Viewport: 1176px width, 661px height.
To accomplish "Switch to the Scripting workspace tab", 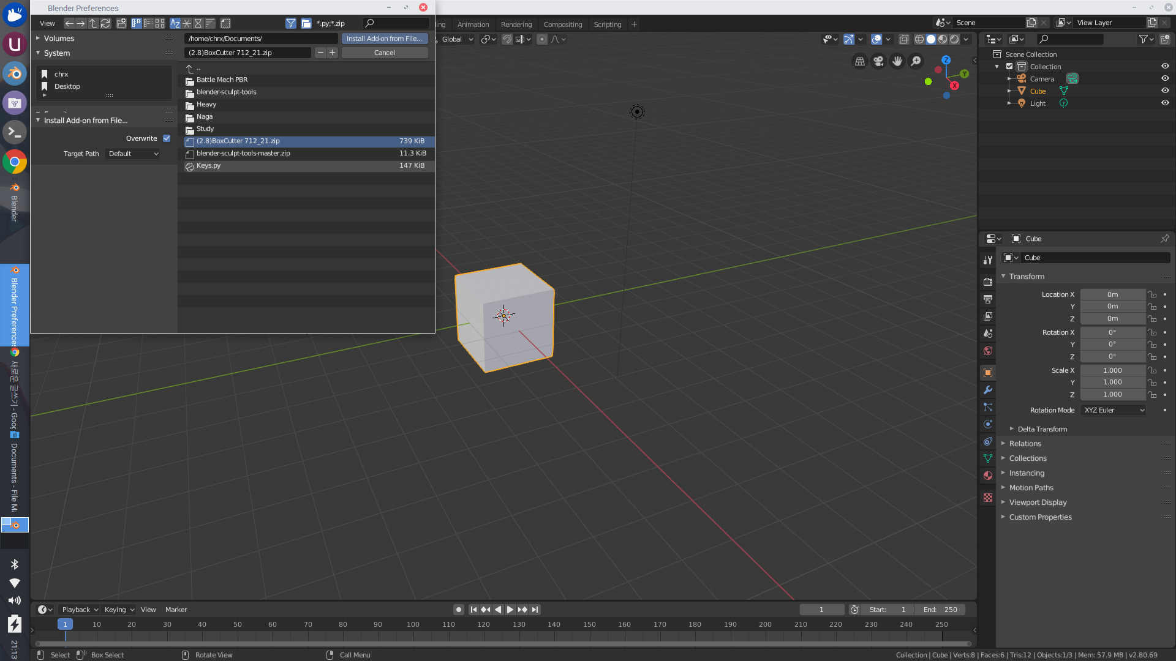I will pyautogui.click(x=608, y=24).
